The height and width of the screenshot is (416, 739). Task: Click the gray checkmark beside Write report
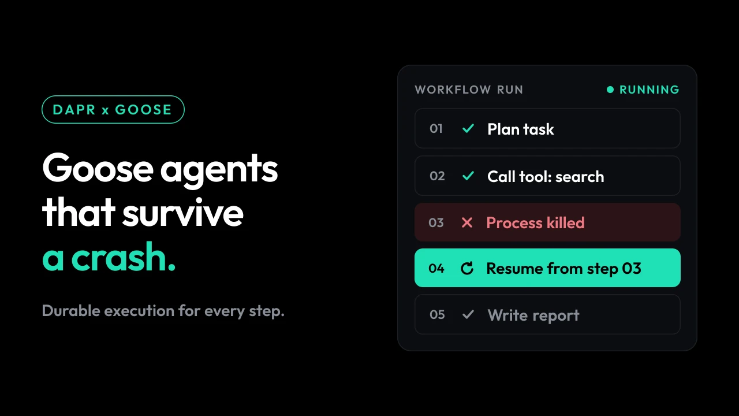click(468, 315)
